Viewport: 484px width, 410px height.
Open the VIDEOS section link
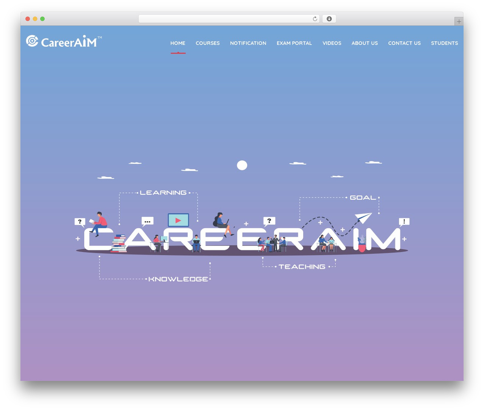tap(332, 43)
